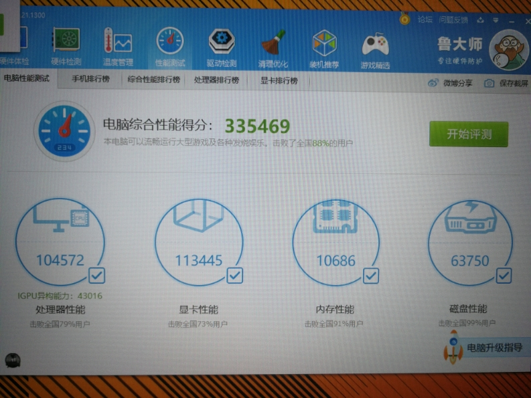The image size is (531, 398).
Task: Click the CPU monitor icon in processor circle
Action: (62, 219)
